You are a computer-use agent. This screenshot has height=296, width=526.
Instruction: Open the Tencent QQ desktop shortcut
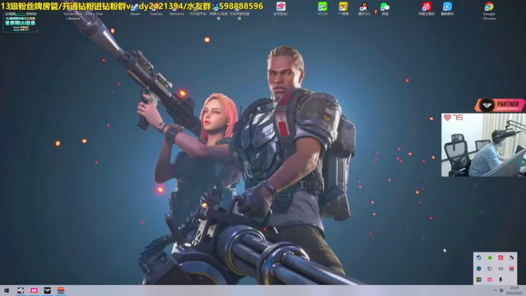[x=364, y=9]
